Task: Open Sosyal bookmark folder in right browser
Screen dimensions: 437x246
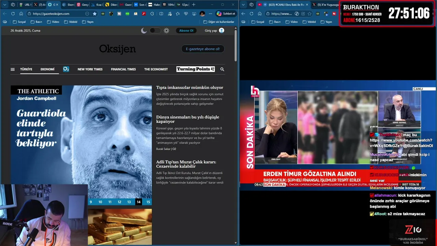Action: (x=258, y=22)
